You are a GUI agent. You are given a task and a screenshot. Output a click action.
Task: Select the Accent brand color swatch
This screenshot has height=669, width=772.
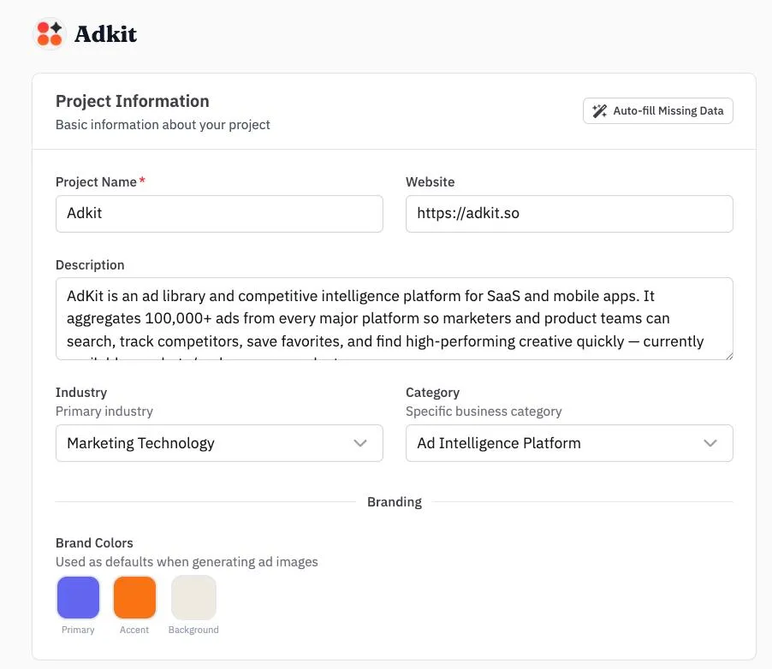click(134, 599)
